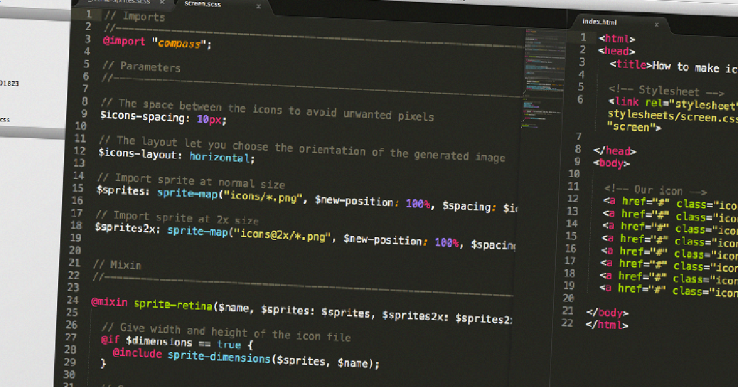Click the '// Parameters' comment
Image resolution: width=738 pixels, height=387 pixels.
[142, 66]
